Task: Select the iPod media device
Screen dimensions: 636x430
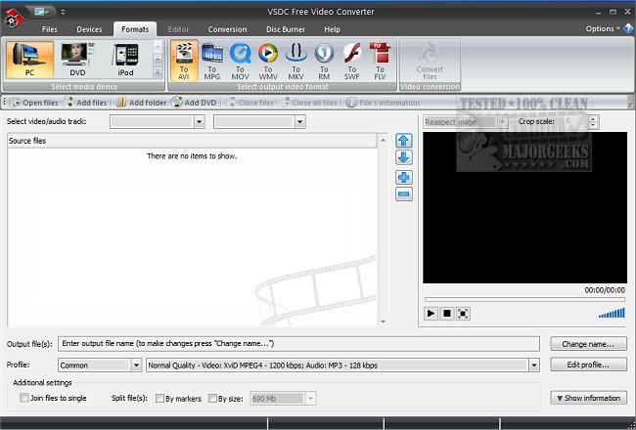Action: pyautogui.click(x=126, y=60)
